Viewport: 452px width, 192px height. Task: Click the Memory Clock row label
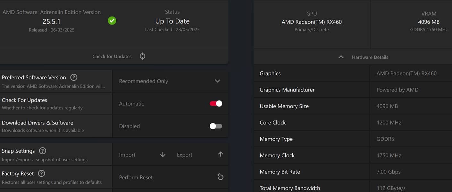point(277,156)
